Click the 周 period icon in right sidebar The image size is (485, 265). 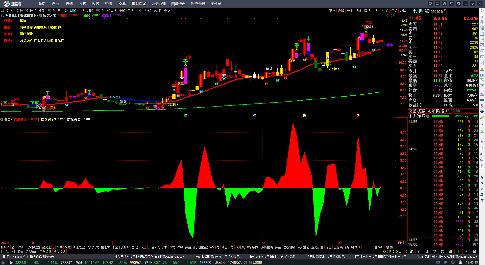[x=482, y=172]
